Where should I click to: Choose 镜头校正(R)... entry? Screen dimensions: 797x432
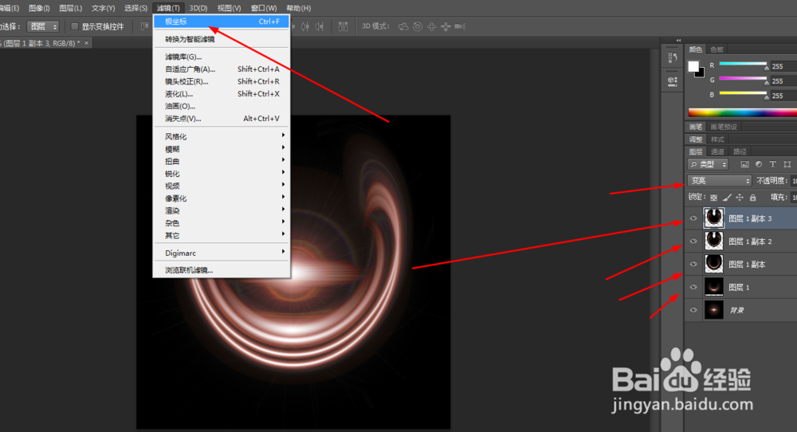(x=222, y=81)
